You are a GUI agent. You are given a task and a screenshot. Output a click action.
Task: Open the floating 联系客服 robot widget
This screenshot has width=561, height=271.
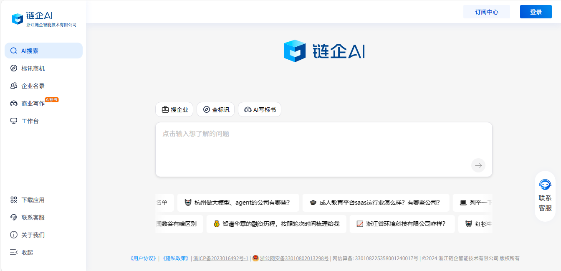(x=545, y=196)
